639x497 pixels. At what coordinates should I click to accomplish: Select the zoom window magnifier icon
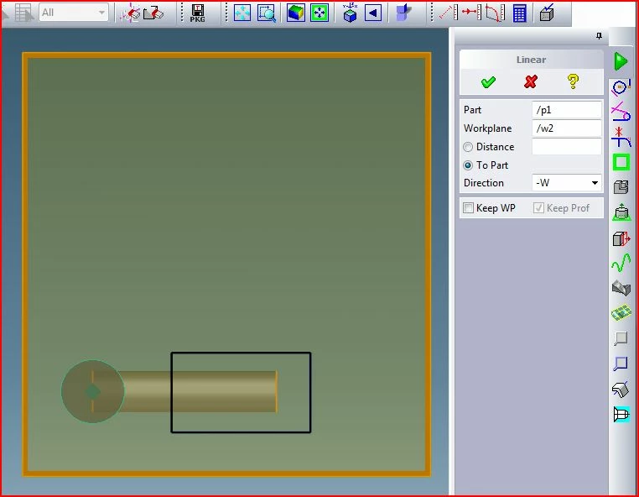click(267, 13)
